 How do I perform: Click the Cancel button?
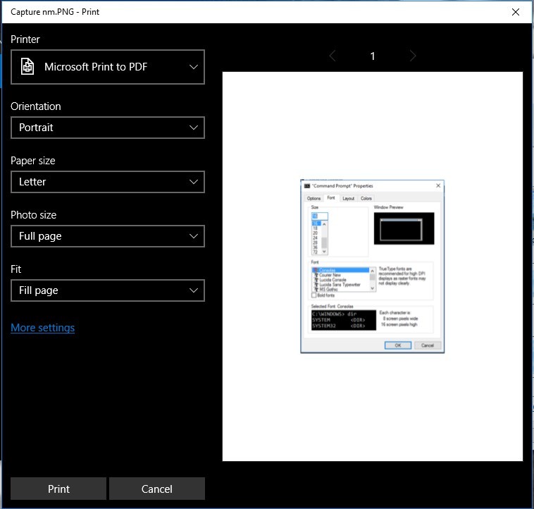pyautogui.click(x=157, y=489)
